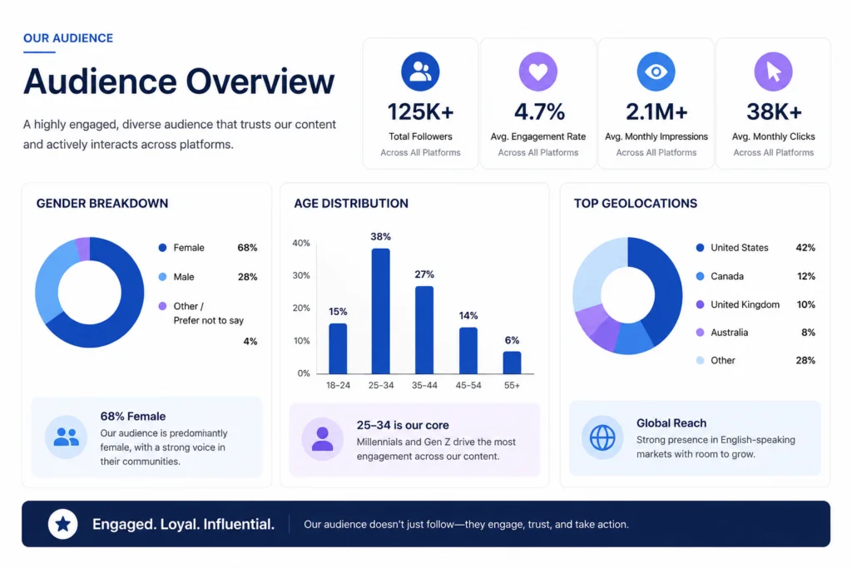Click the 4% gender percentage
Image resolution: width=852 pixels, height=568 pixels.
(x=250, y=342)
